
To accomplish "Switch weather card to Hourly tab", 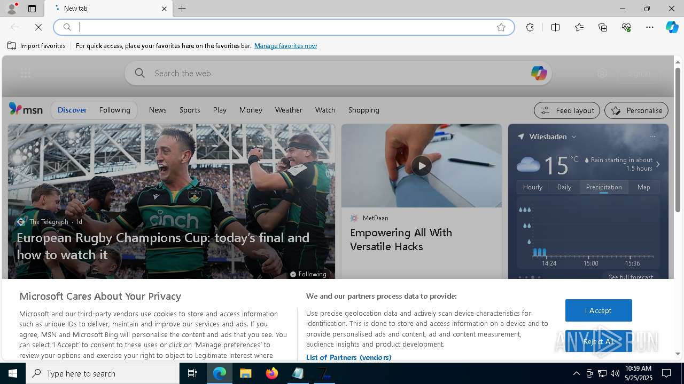I will 533,187.
